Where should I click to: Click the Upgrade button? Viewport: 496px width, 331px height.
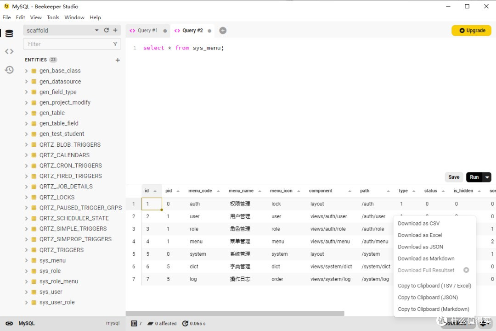click(471, 30)
